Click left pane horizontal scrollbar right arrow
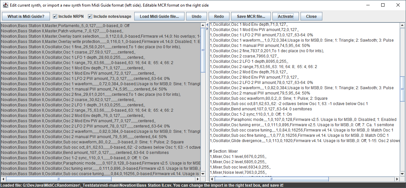The width and height of the screenshot is (406, 188). point(198,179)
